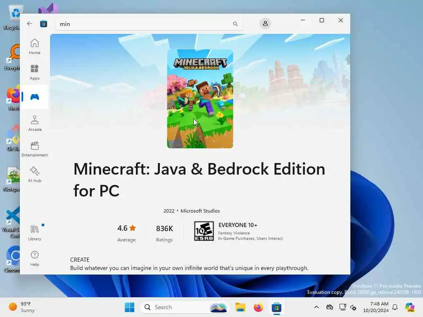Open the clock showing 7:48 AM
Viewport: 423px width, 317px height.
(376, 307)
